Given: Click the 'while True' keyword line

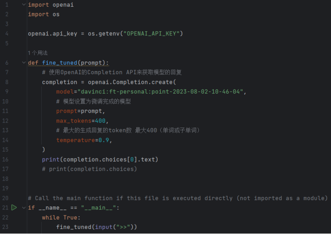Looking at the screenshot, I should coord(61,217).
